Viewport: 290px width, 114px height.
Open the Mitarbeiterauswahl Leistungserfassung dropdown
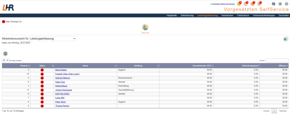[x=52, y=39]
